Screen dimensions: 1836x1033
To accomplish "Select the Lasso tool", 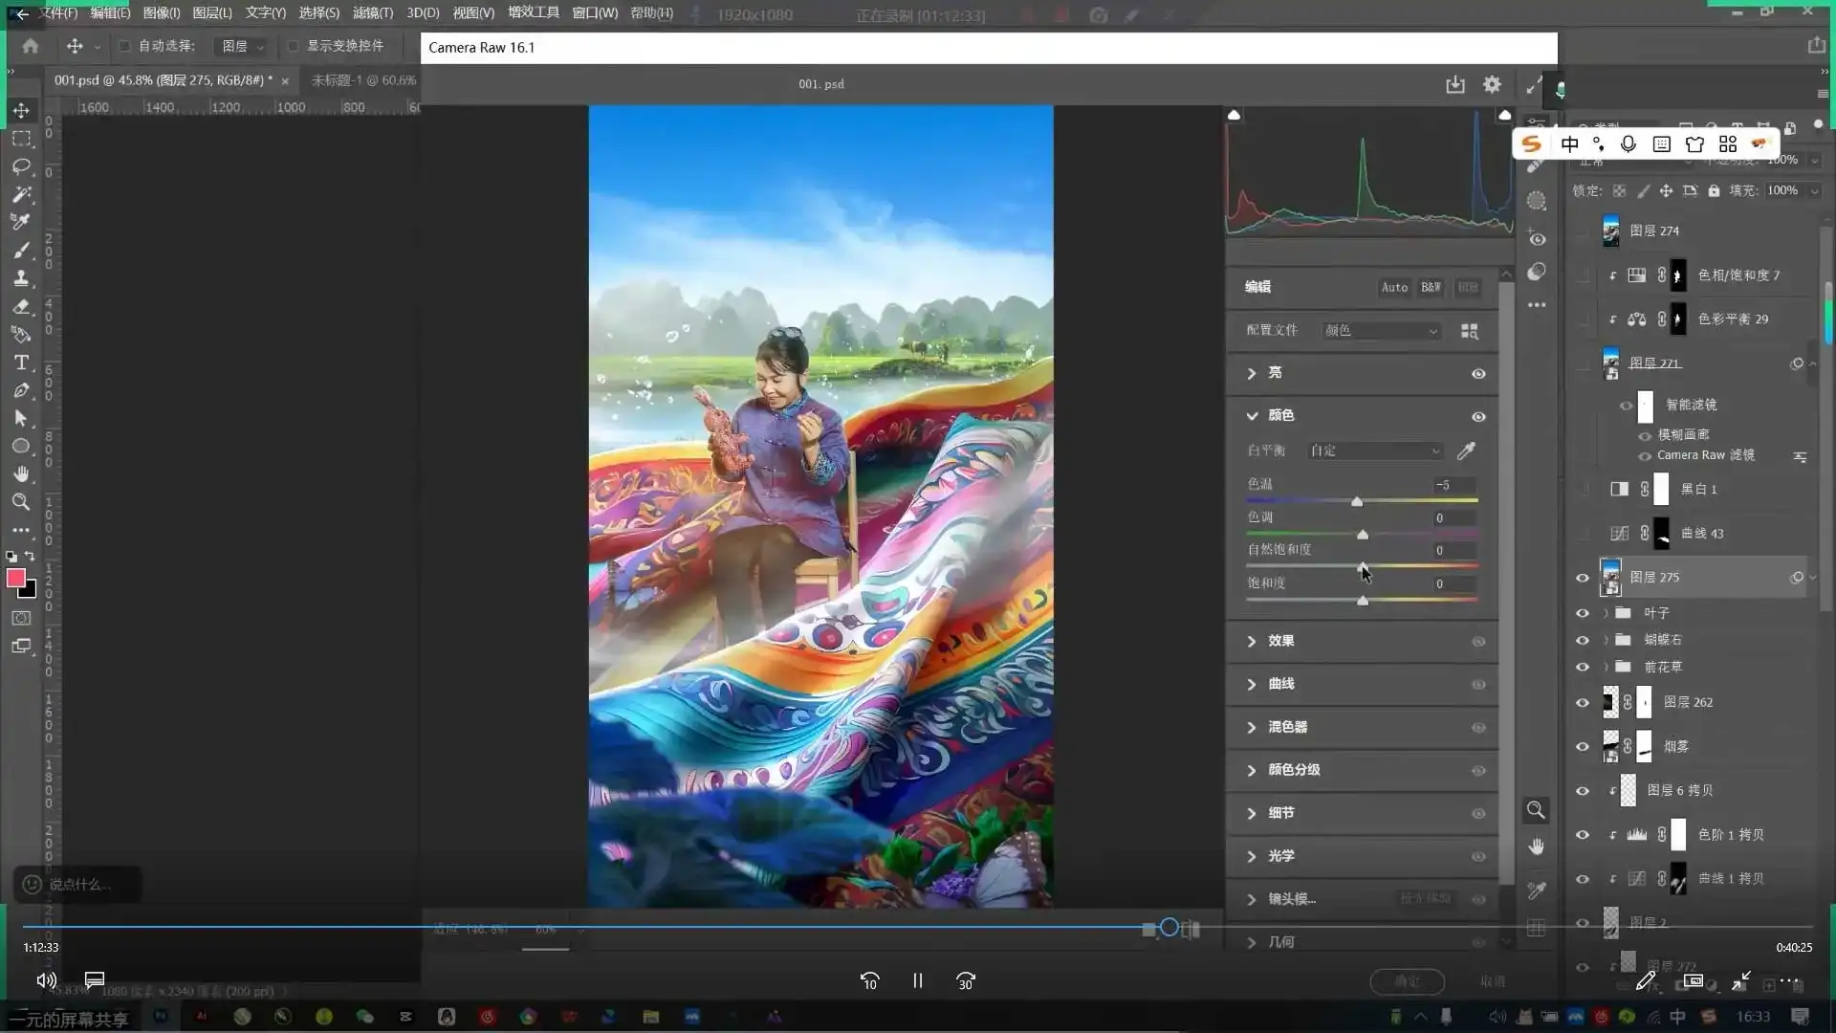I will (x=21, y=166).
